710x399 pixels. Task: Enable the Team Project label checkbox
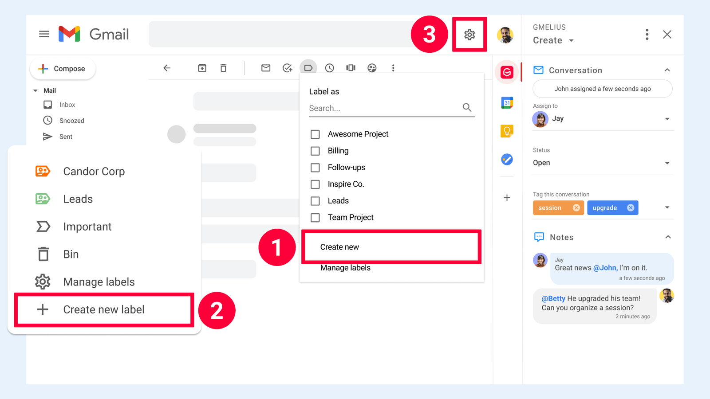tap(315, 218)
